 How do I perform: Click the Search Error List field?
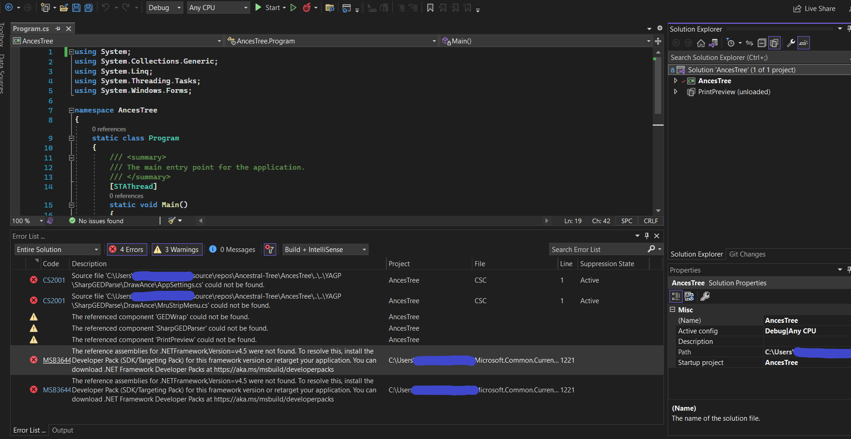pyautogui.click(x=599, y=249)
